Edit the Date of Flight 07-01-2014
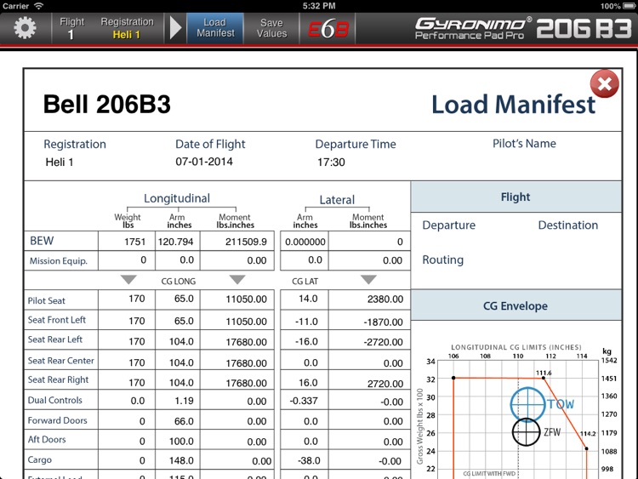This screenshot has width=638, height=479. pyautogui.click(x=204, y=162)
